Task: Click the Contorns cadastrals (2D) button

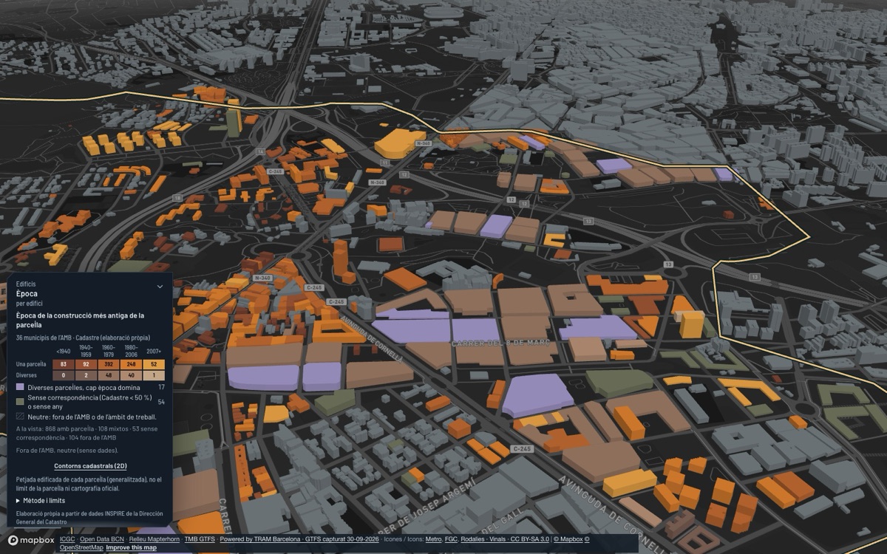Action: [x=90, y=466]
